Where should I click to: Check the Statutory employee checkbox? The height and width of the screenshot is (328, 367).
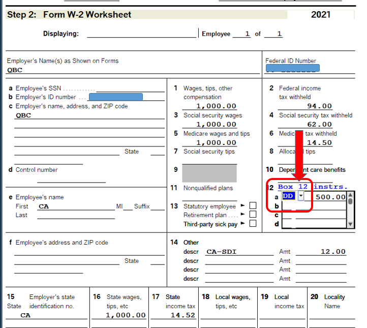(x=253, y=205)
